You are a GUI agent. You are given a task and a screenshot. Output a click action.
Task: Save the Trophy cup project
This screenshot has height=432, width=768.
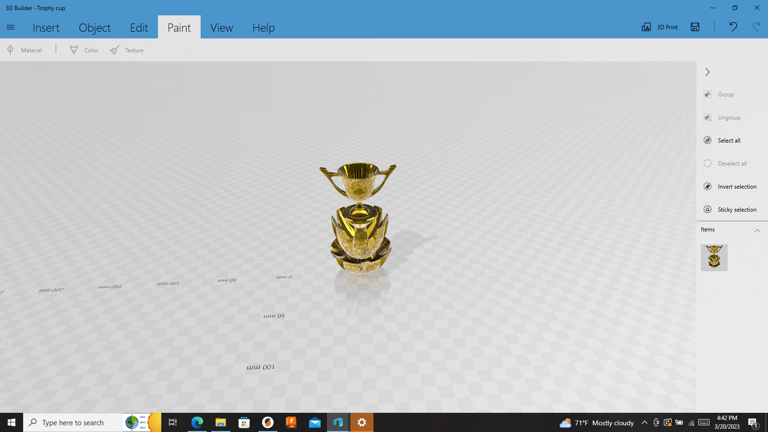tap(695, 27)
